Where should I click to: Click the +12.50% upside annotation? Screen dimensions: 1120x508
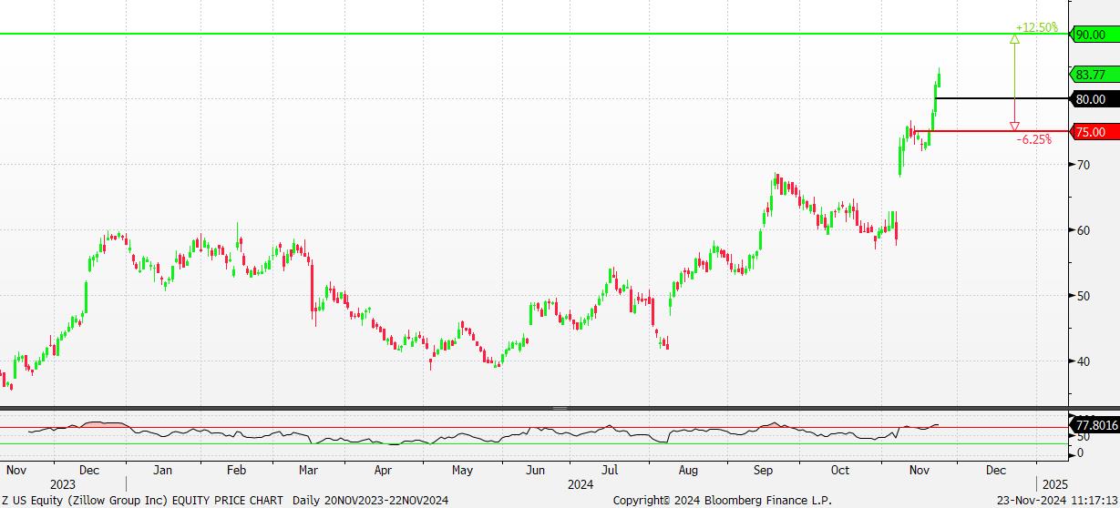pyautogui.click(x=1037, y=27)
